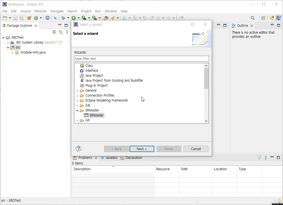
Task: Click the wizard dialog help icon
Action: (79, 149)
